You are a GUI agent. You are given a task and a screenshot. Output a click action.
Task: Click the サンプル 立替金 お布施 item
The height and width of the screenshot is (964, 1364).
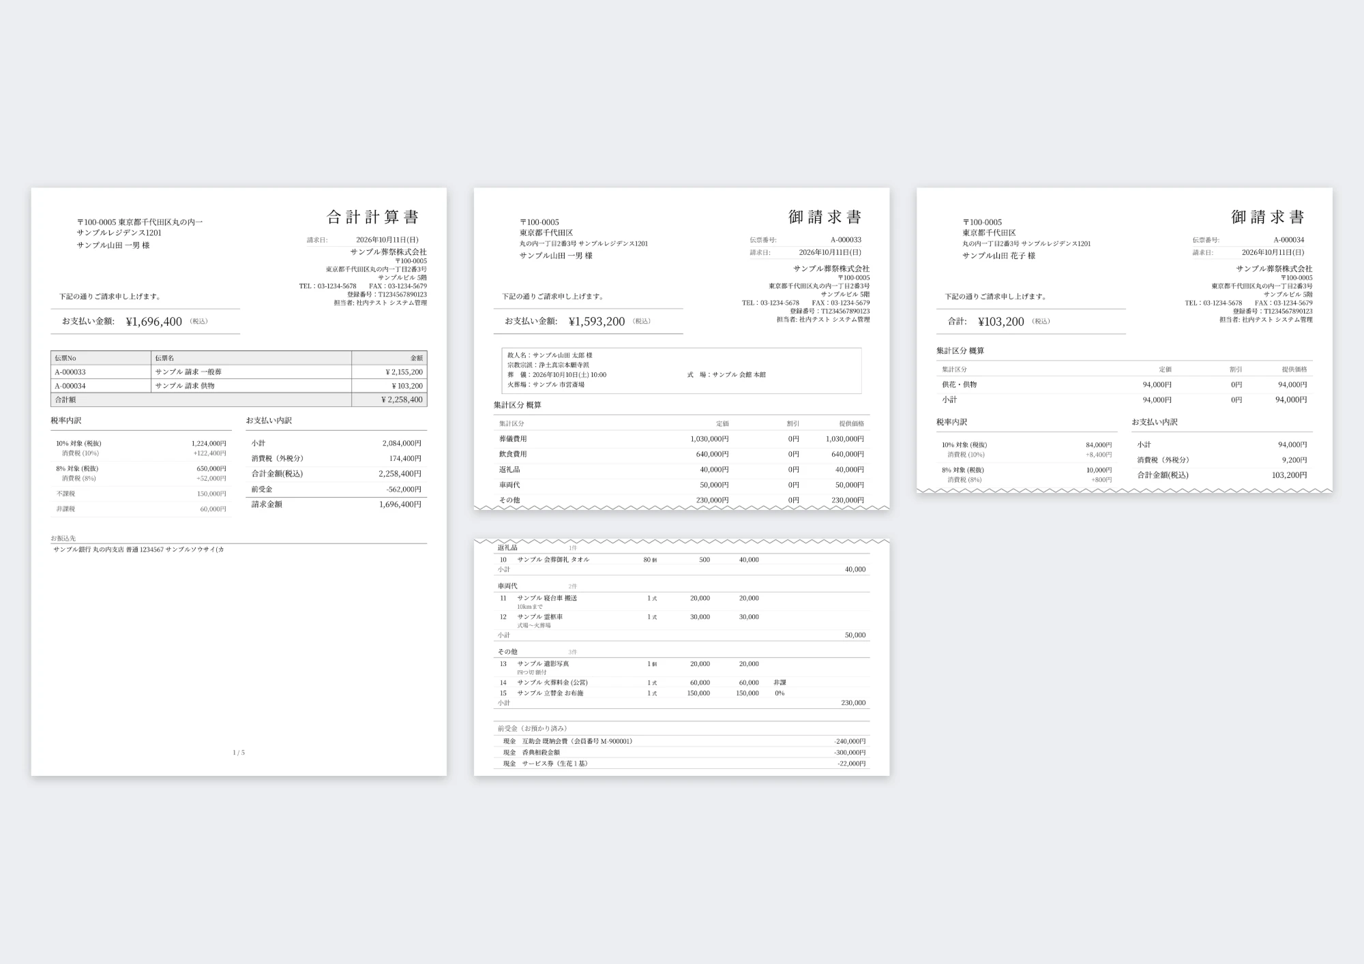pyautogui.click(x=550, y=693)
